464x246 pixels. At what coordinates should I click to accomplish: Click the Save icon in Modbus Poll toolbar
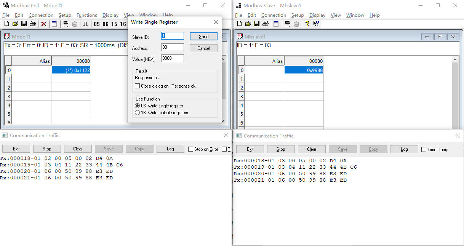[24, 24]
